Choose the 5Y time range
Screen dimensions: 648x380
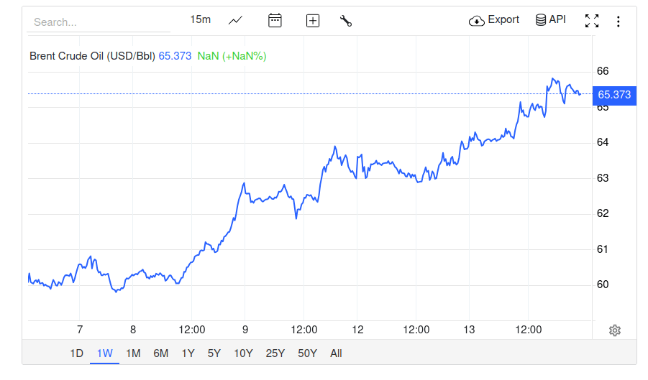(214, 353)
